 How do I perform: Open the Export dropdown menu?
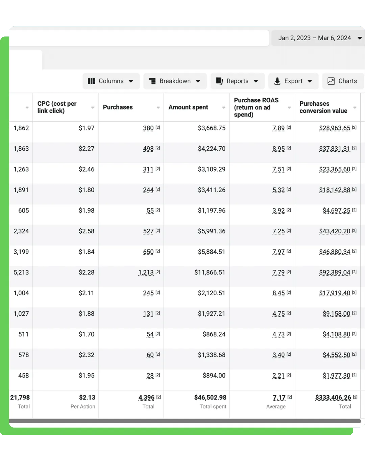293,81
